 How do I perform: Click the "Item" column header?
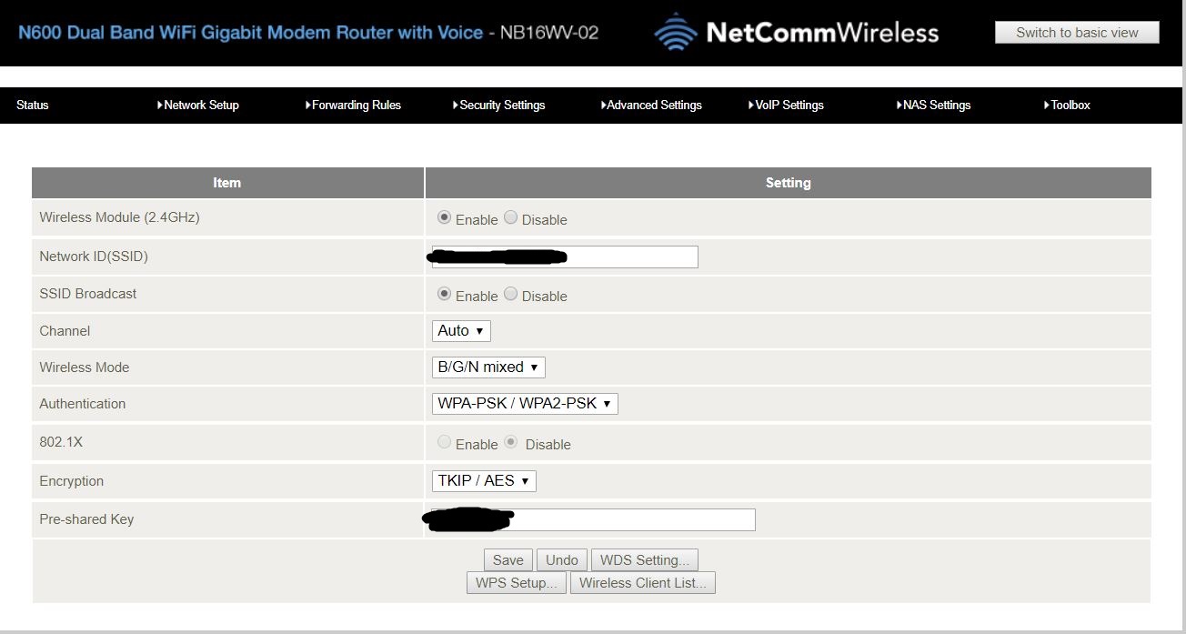click(227, 183)
